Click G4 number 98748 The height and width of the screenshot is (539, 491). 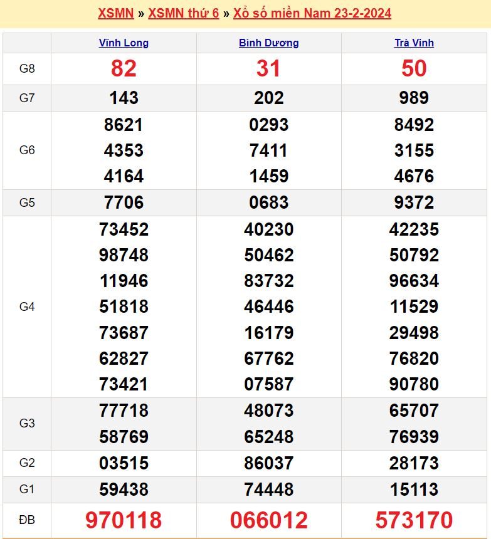(x=124, y=255)
